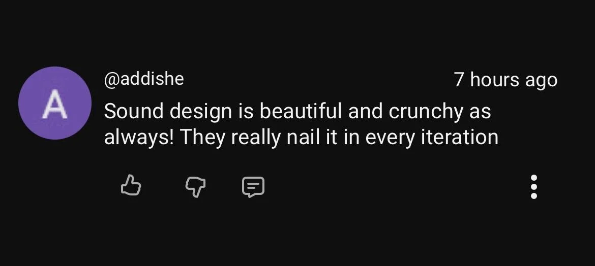Image resolution: width=595 pixels, height=266 pixels.
Task: Reply to addishe's comment
Action: 253,187
